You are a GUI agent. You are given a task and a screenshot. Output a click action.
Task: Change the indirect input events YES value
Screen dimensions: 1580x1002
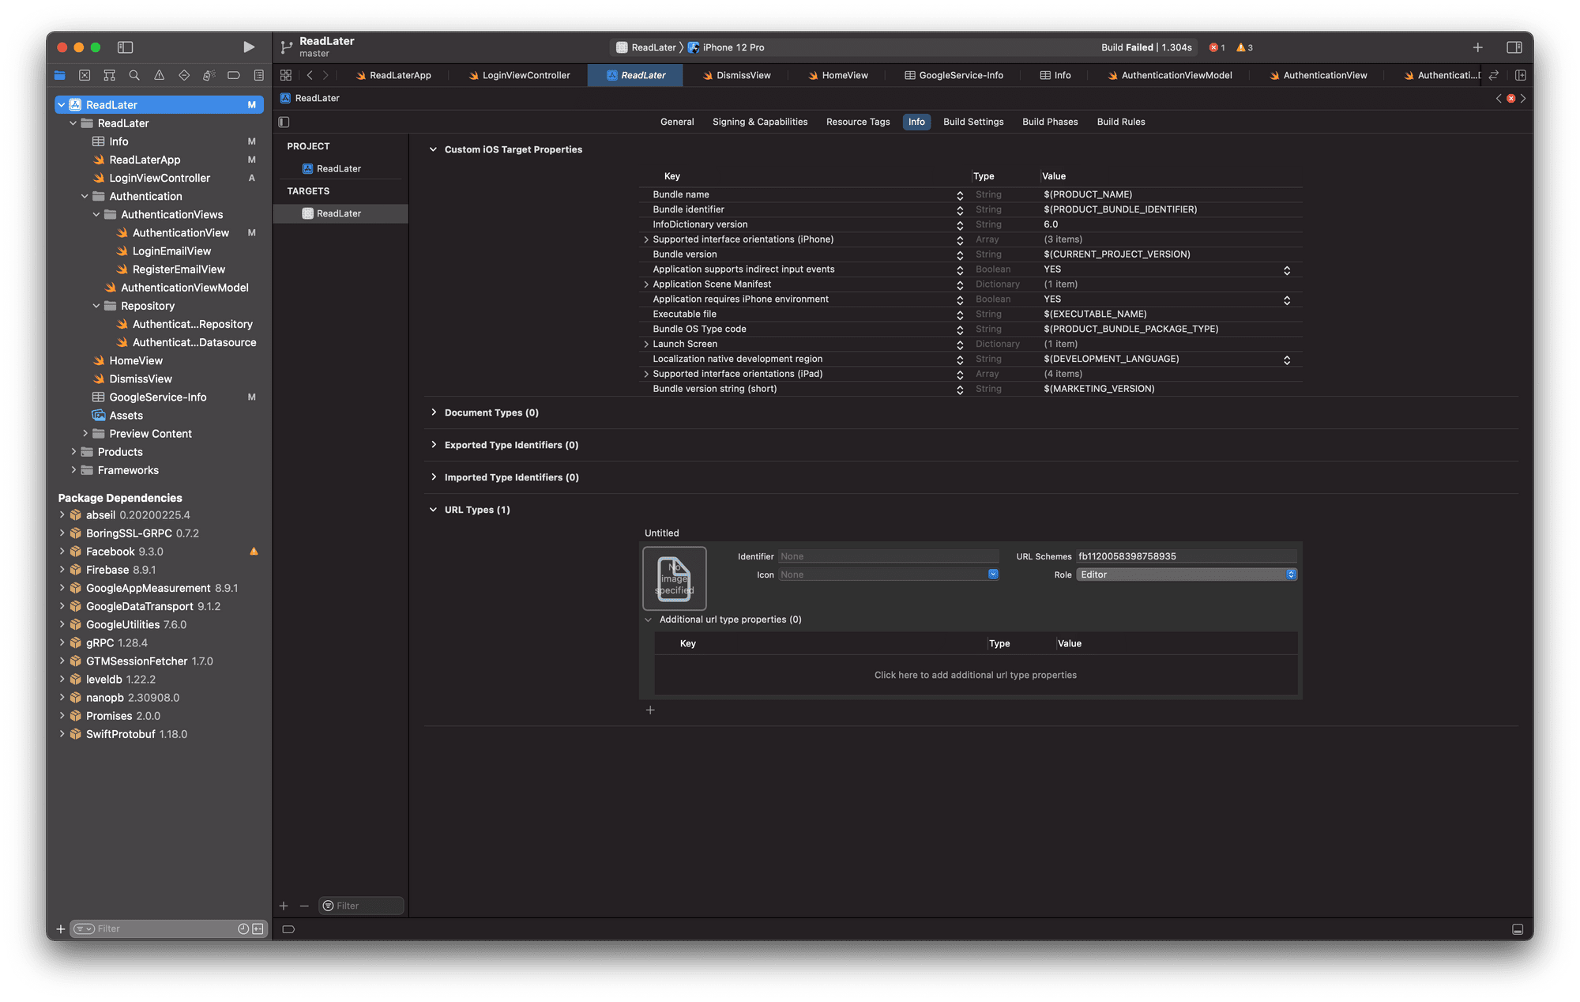tap(1286, 269)
